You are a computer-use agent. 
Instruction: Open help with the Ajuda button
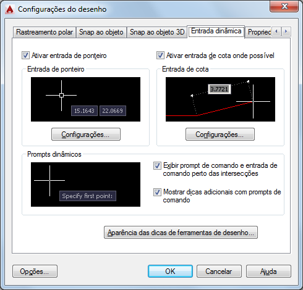click(x=268, y=271)
